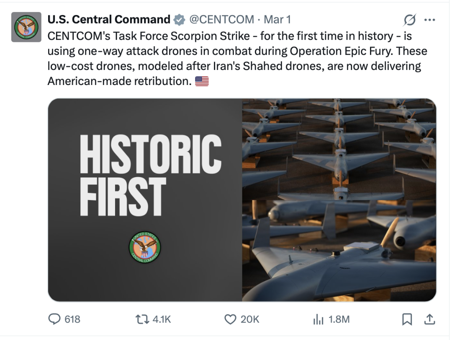The image size is (452, 340).
Task: Click the 618 replies count
Action: click(x=72, y=319)
